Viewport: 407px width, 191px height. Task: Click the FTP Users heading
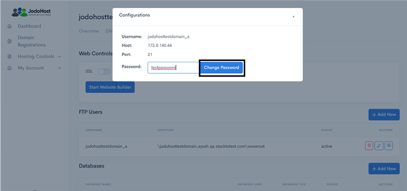pyautogui.click(x=91, y=112)
